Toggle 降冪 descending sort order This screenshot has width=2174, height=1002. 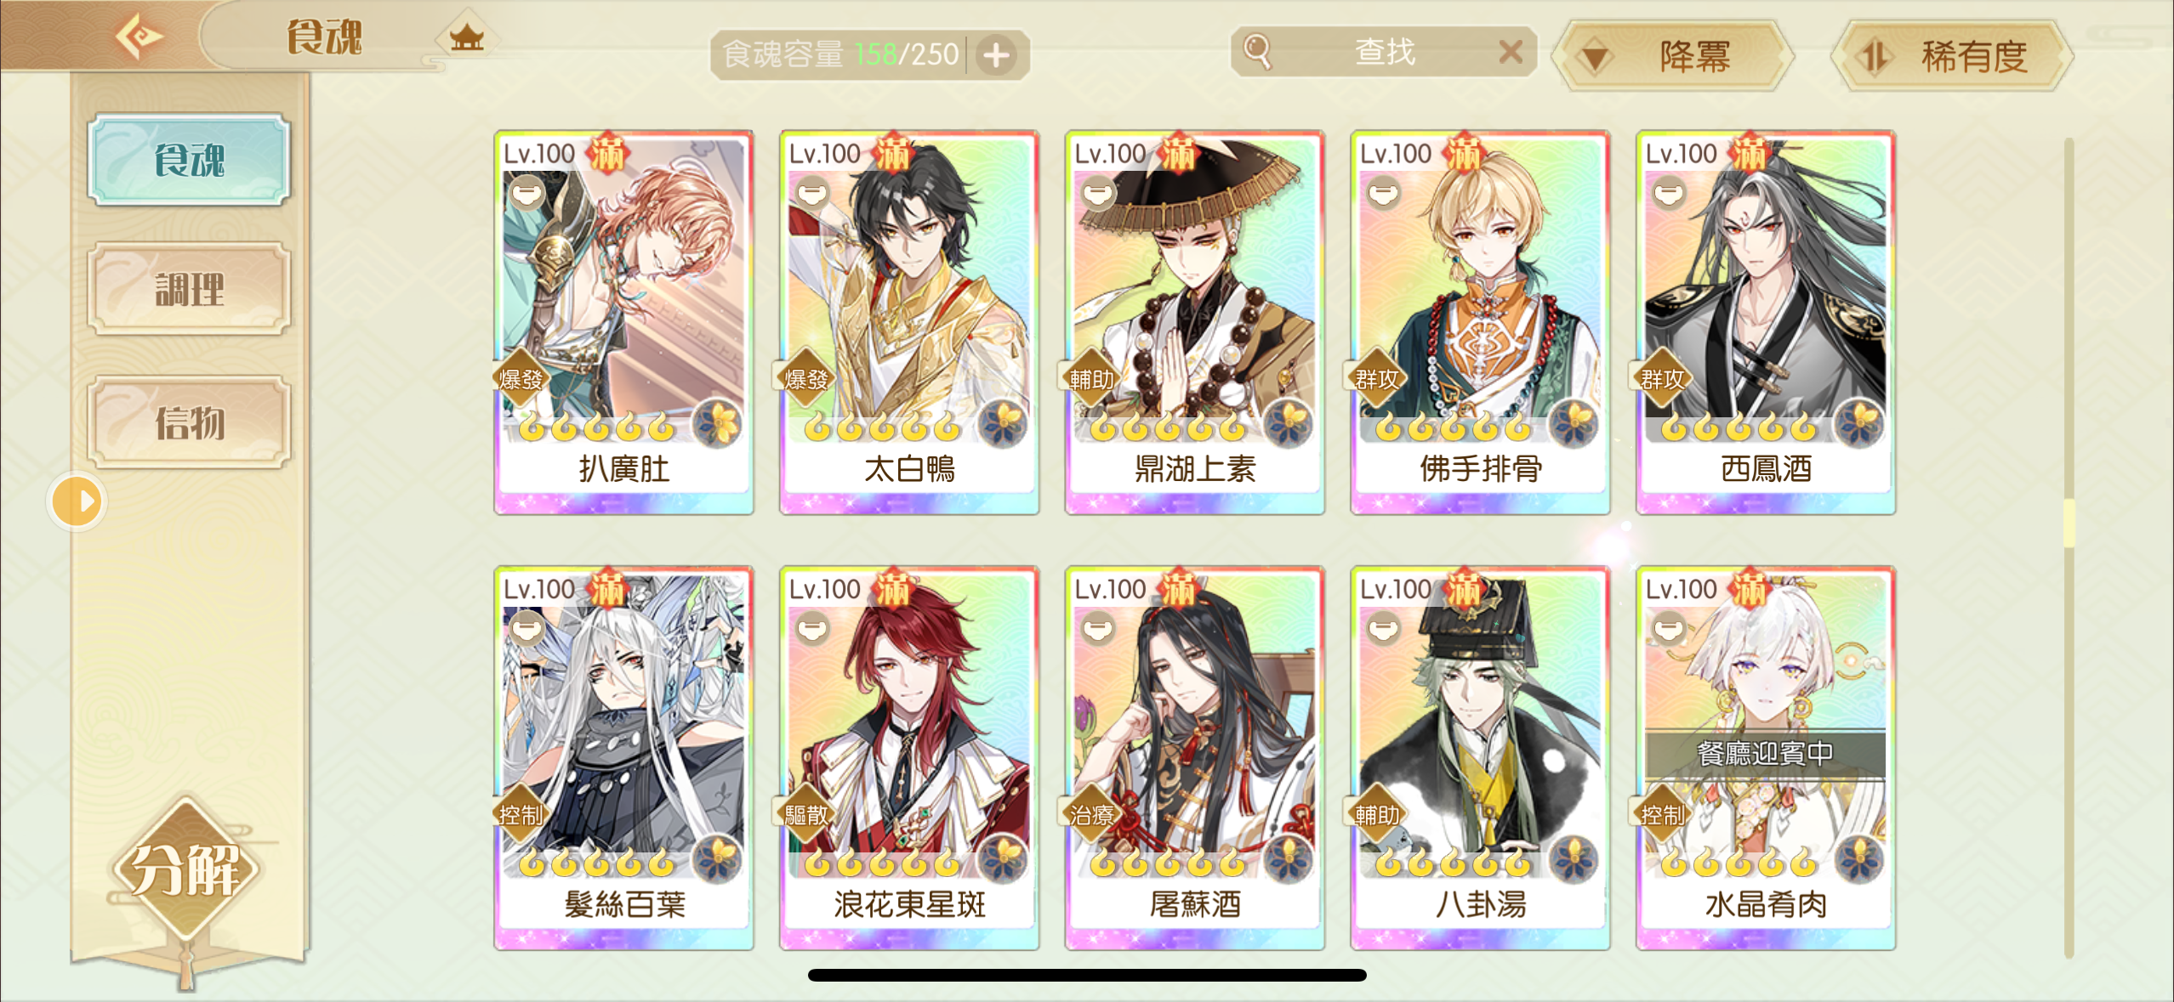[x=1672, y=56]
